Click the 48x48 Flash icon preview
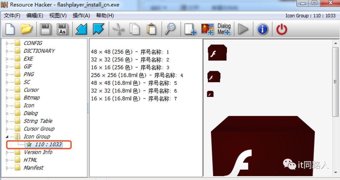Viewport: 340px width, 180px height. pyautogui.click(x=217, y=53)
